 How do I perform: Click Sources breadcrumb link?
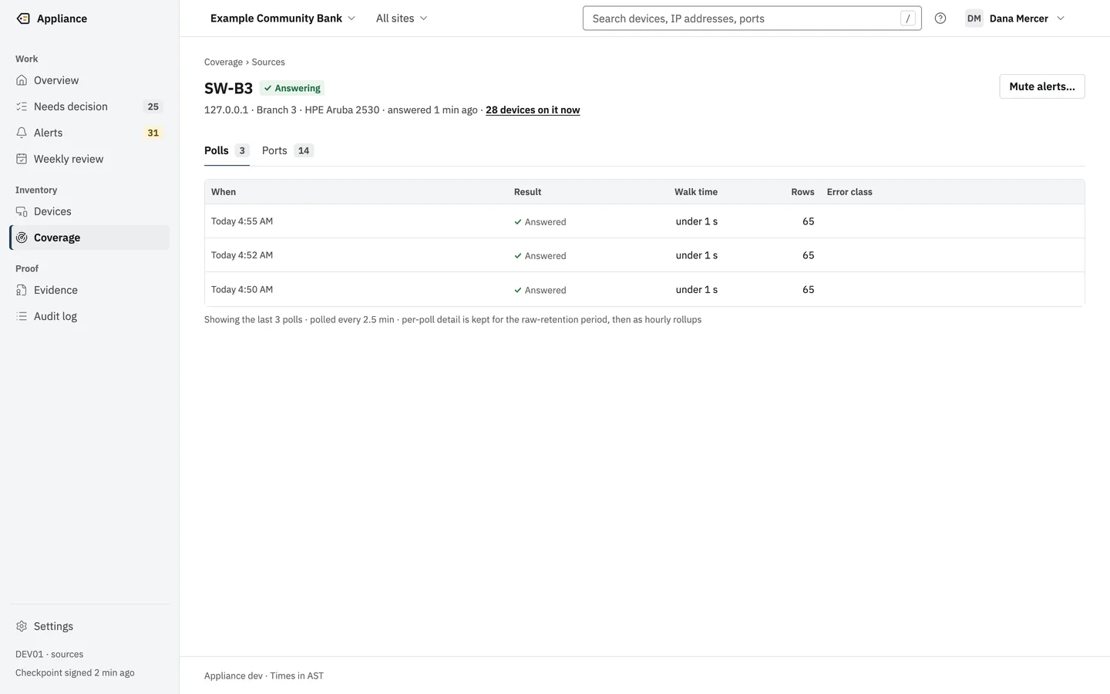(x=268, y=62)
